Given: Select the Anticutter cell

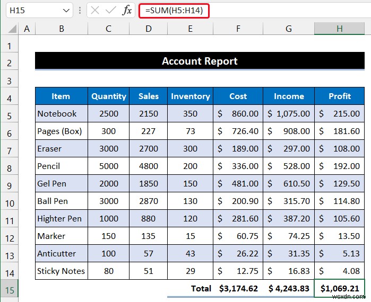Looking at the screenshot, I should 62,253.
